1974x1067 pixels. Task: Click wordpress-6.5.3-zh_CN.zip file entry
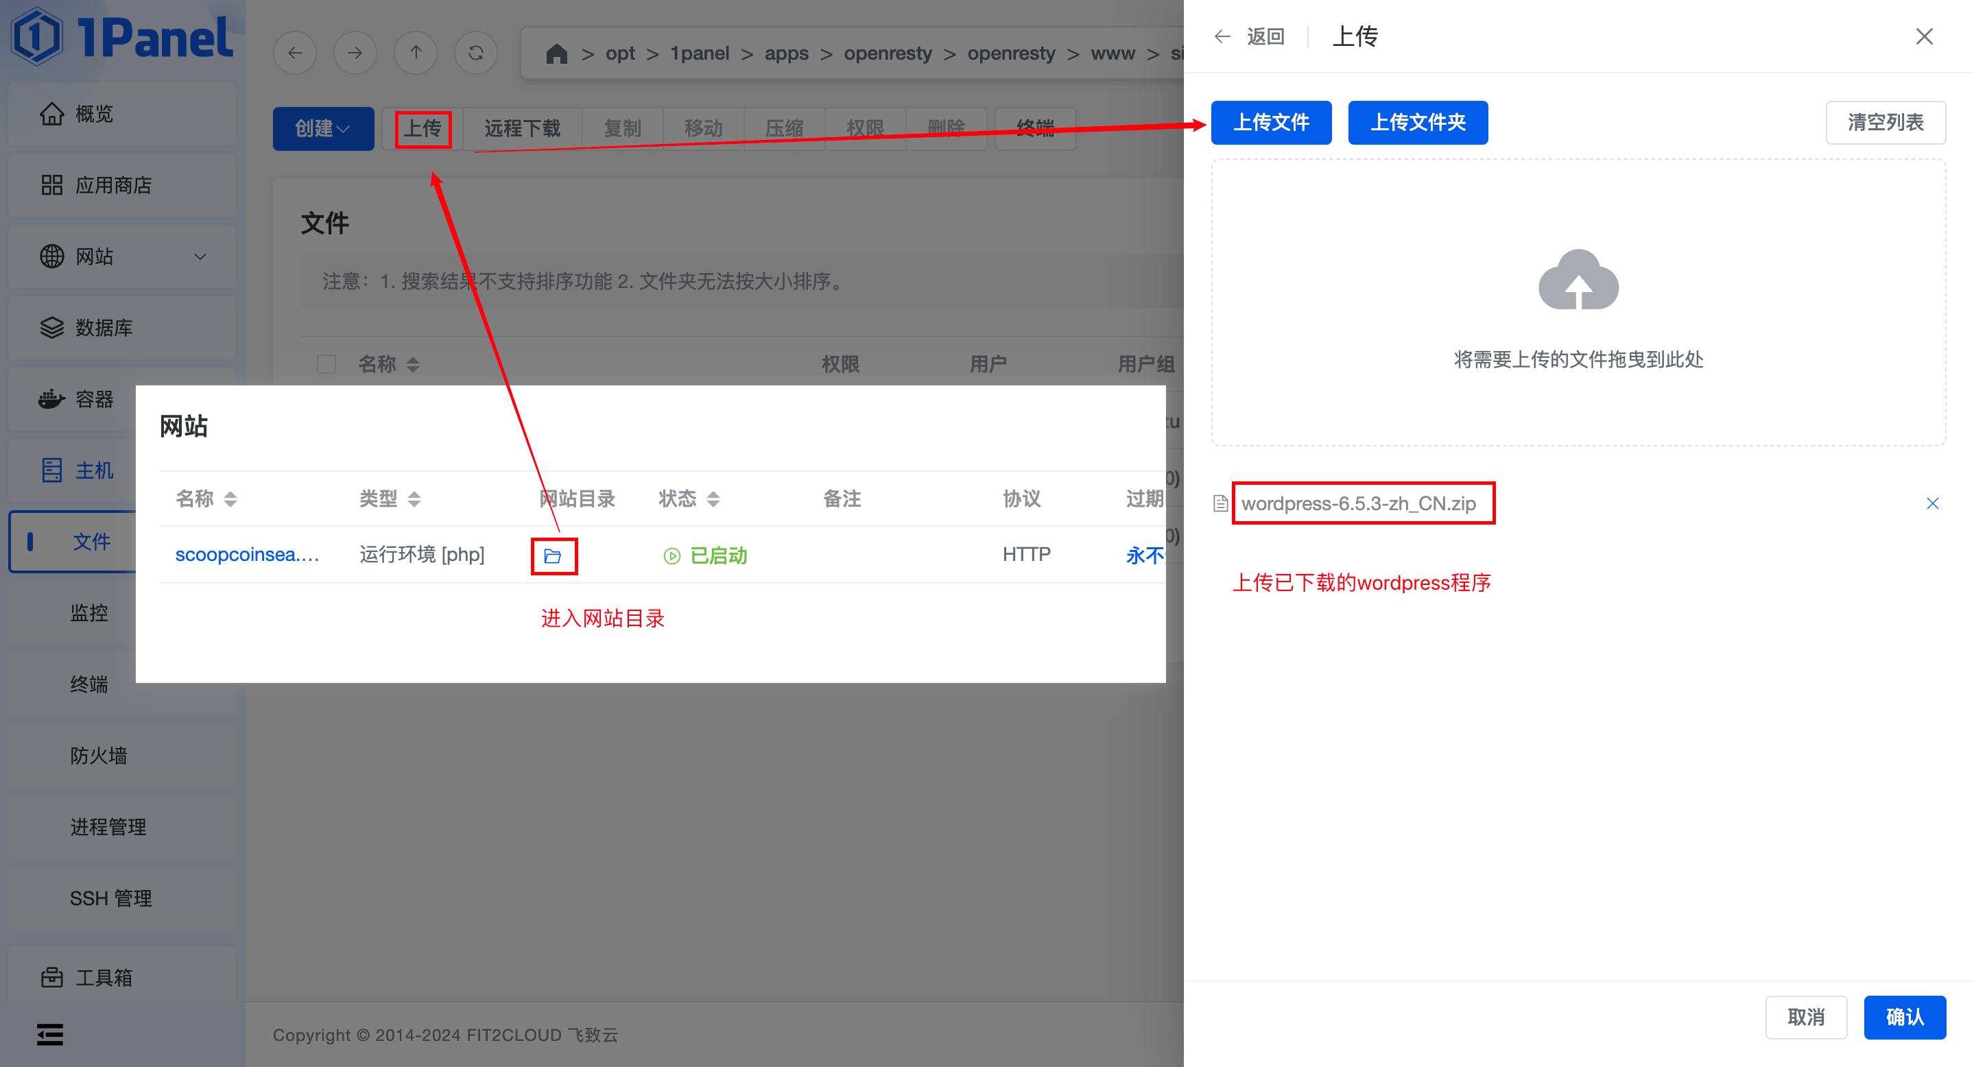click(1359, 503)
